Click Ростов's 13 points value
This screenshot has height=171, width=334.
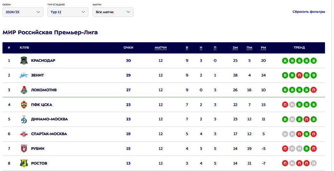click(x=128, y=163)
